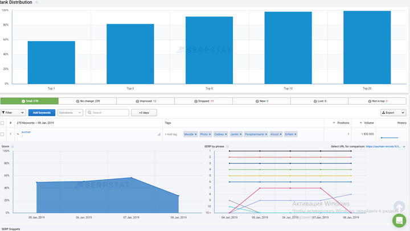Collapse the auchan keyword row
This screenshot has width=410, height=231.
(18, 134)
